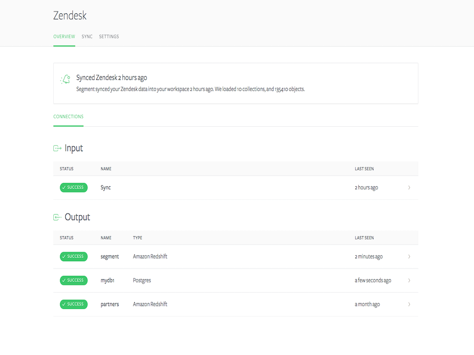The height and width of the screenshot is (355, 474).
Task: Open the segment output connection
Action: [110, 257]
